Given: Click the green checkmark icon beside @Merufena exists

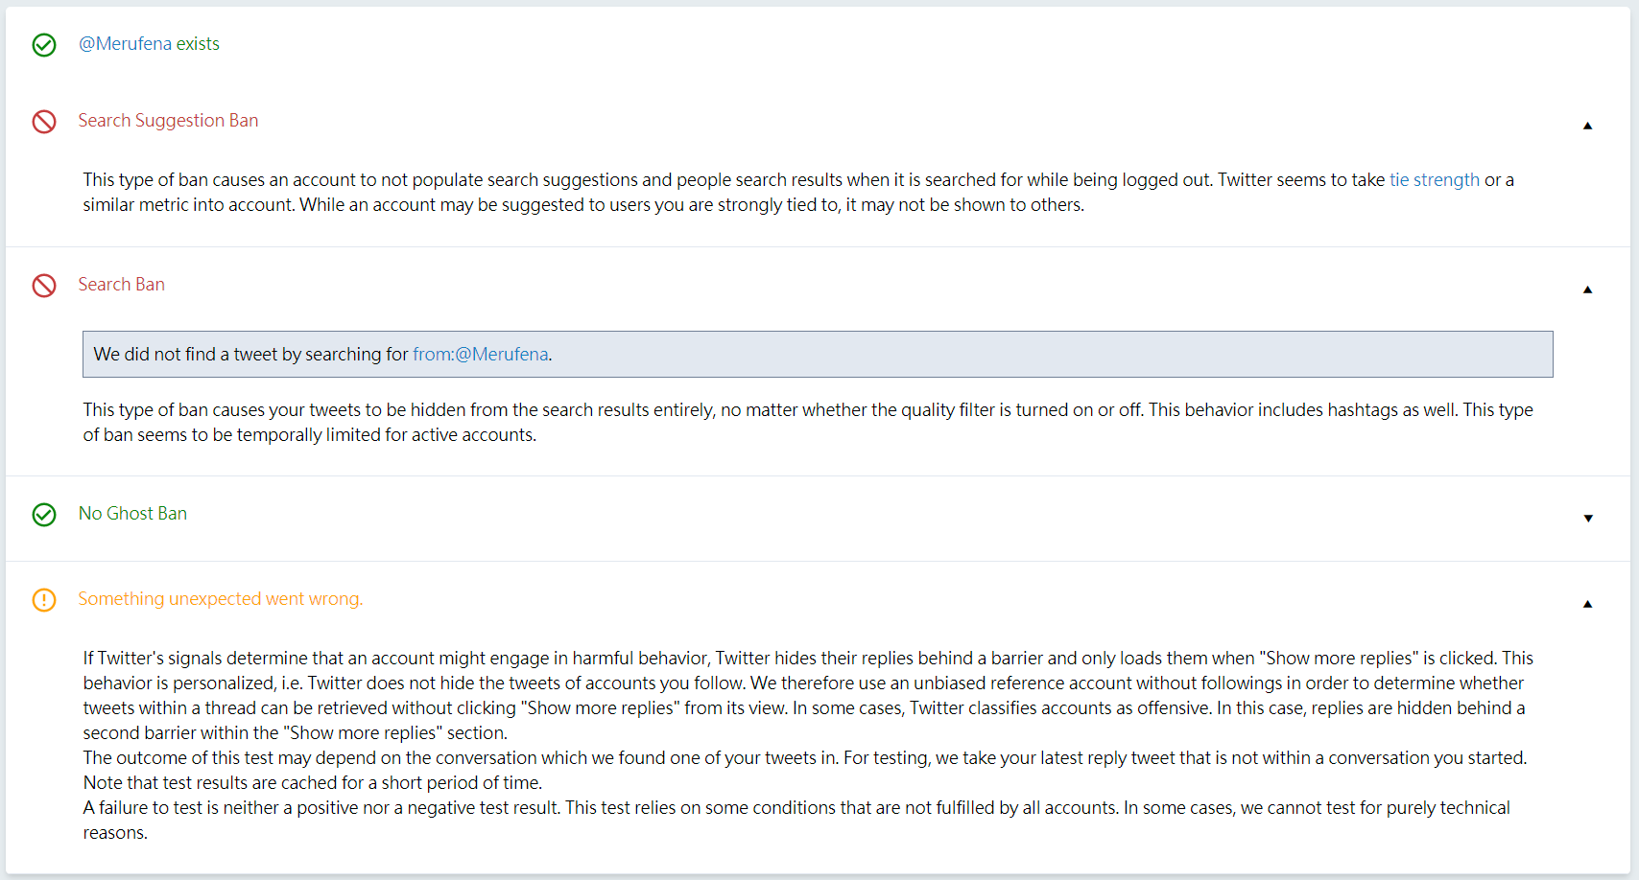Looking at the screenshot, I should tap(44, 45).
